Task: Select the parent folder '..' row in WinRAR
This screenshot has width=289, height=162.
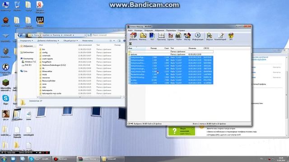Action: [x=171, y=52]
